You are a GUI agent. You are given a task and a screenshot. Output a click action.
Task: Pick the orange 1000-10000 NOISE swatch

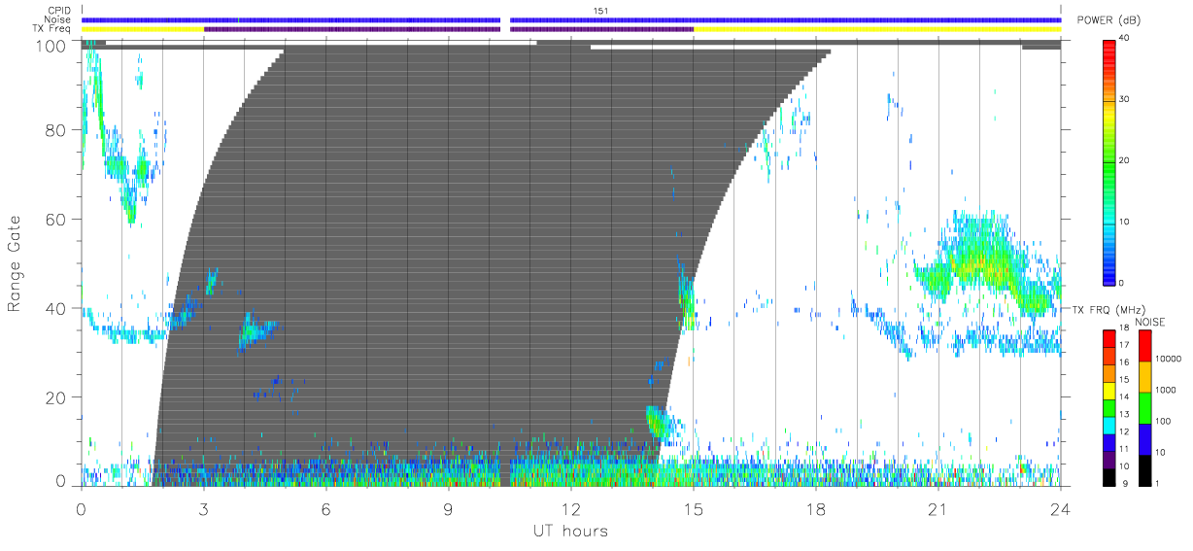(1143, 376)
